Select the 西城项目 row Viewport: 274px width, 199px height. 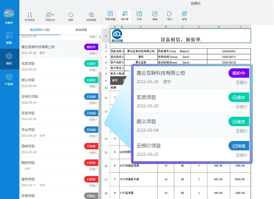click(59, 149)
